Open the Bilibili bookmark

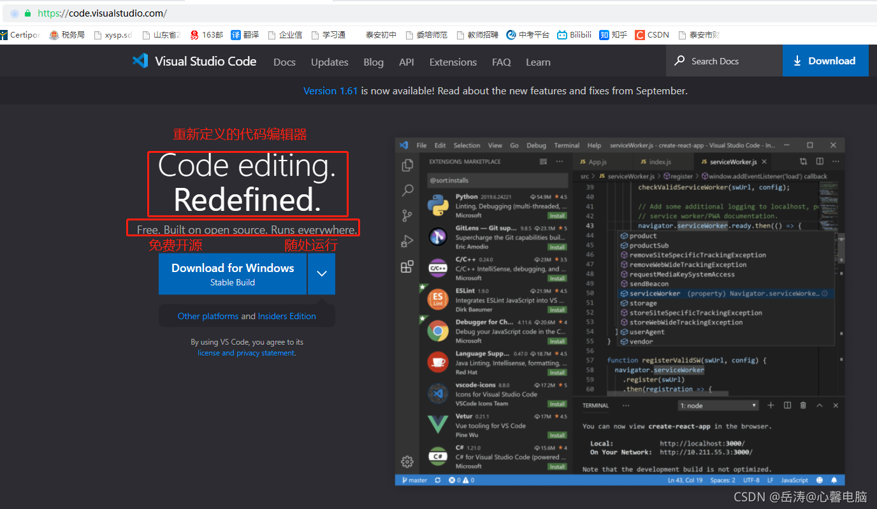(574, 35)
